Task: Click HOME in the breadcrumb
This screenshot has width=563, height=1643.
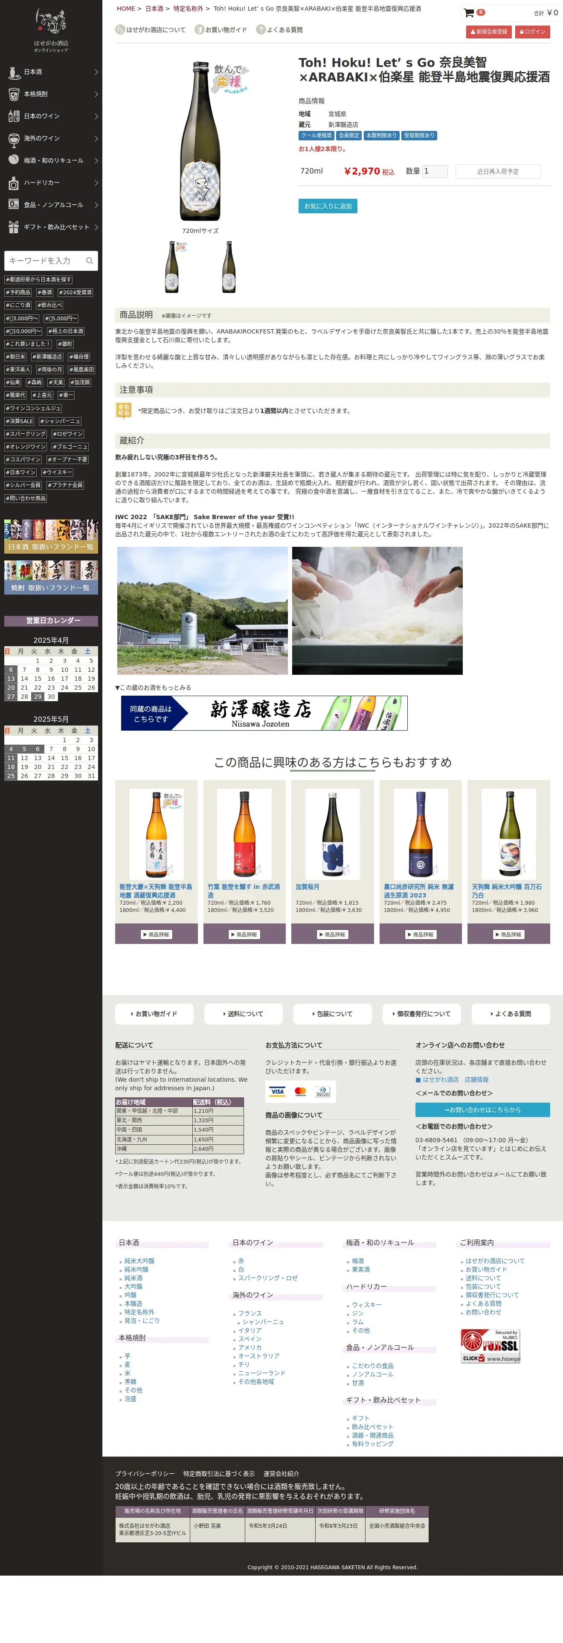Action: click(125, 9)
